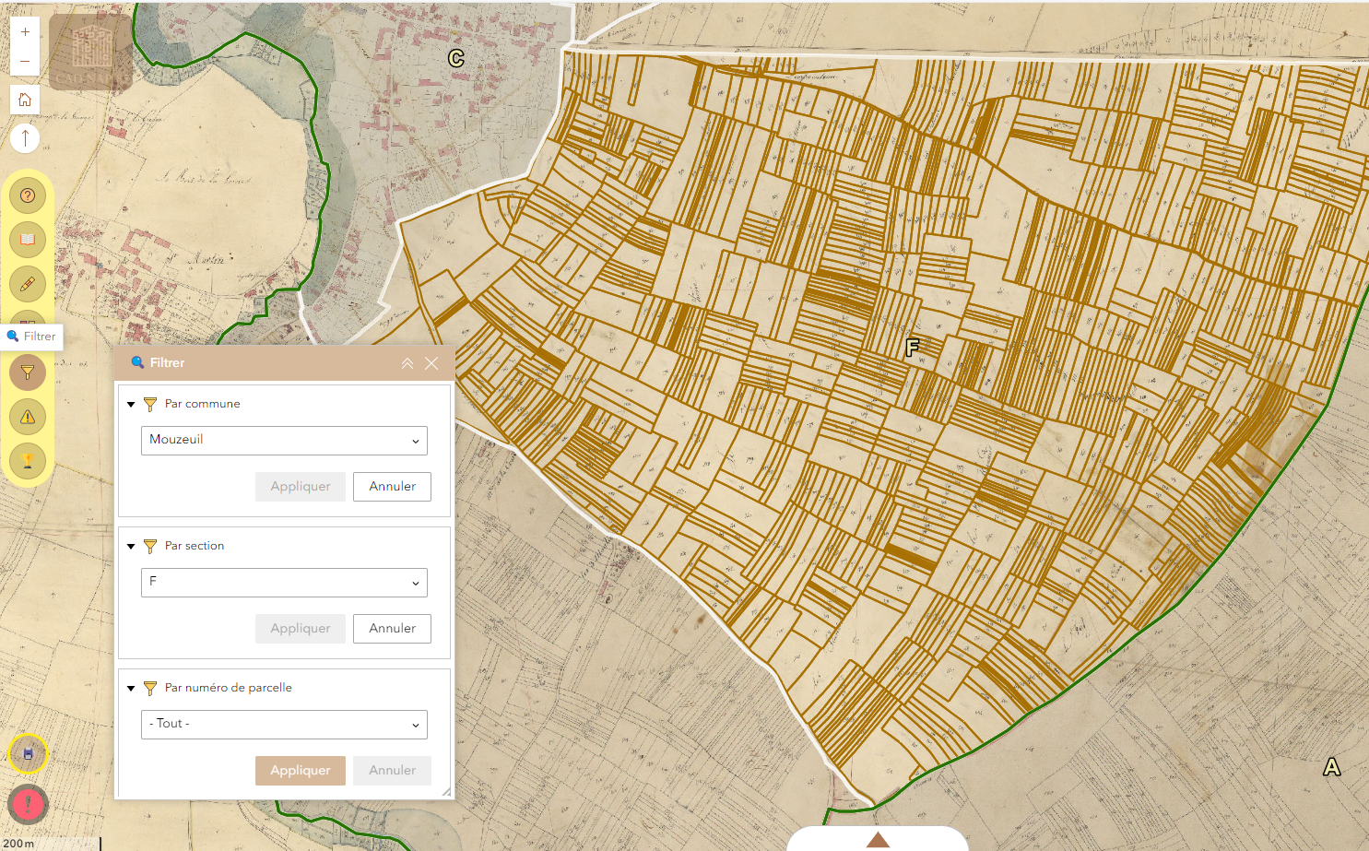Open the help question mark widget

coord(28,195)
